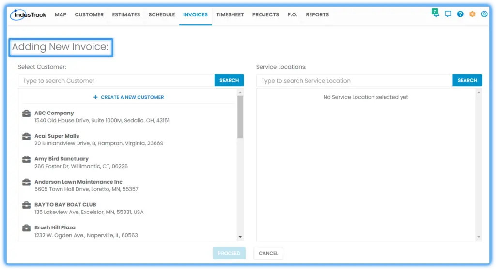Screen dimensions: 496x270
Task: Click the customer list scroll up arrow
Action: click(240, 92)
